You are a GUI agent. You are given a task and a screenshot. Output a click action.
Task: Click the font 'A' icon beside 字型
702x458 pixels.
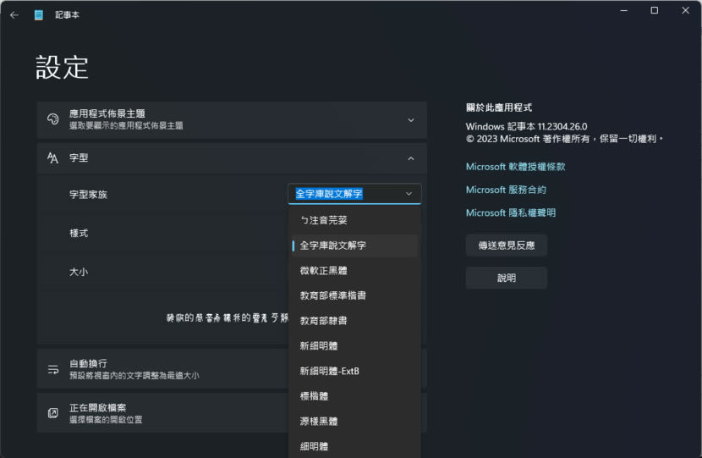(52, 157)
